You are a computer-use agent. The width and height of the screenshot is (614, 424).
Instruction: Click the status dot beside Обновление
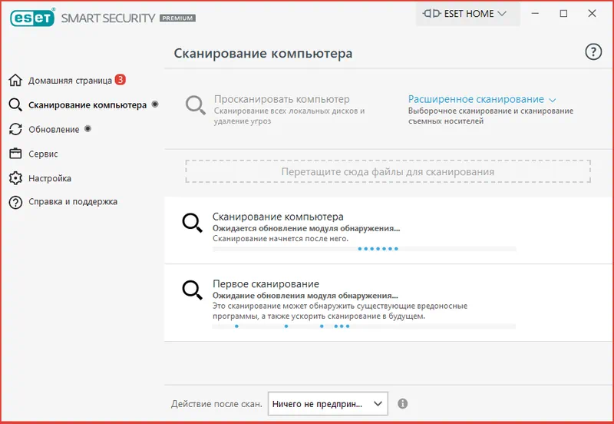(x=87, y=128)
